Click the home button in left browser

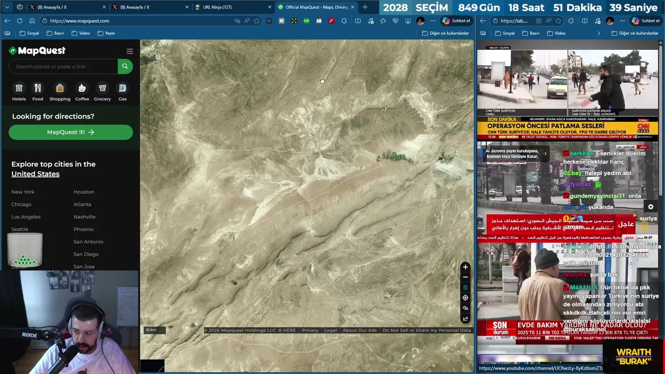(32, 21)
